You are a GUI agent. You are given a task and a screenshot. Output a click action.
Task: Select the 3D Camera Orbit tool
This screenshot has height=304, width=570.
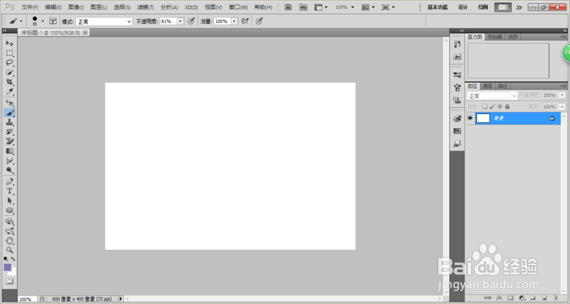(x=10, y=231)
